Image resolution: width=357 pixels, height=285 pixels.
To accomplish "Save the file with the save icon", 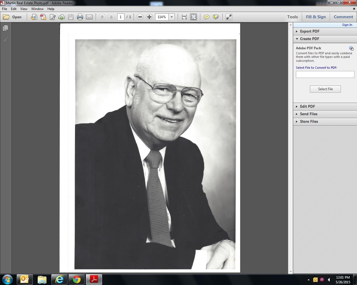I will point(71,17).
